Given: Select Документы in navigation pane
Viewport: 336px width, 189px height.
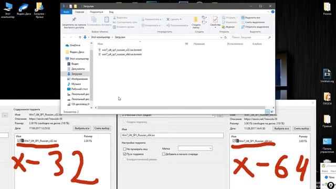Looking at the screenshot, I should click(78, 69).
